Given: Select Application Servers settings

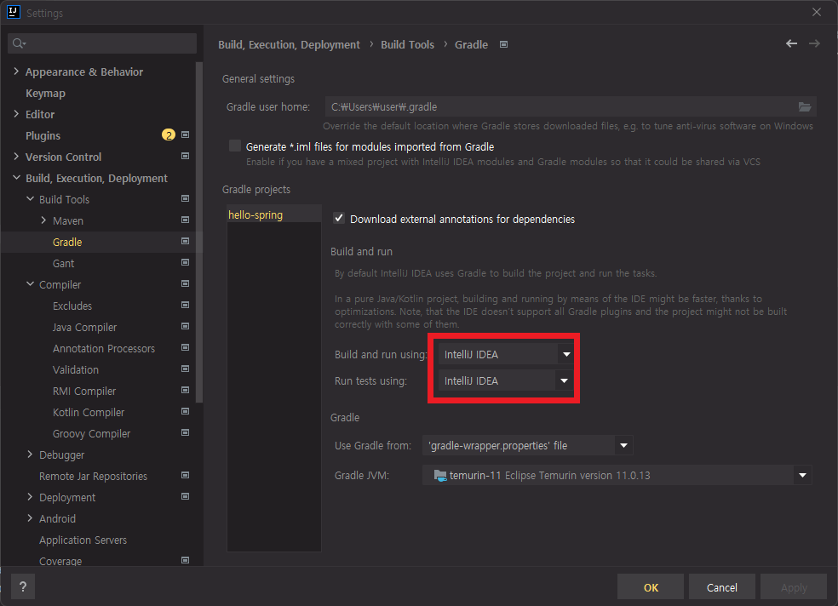Looking at the screenshot, I should point(83,540).
